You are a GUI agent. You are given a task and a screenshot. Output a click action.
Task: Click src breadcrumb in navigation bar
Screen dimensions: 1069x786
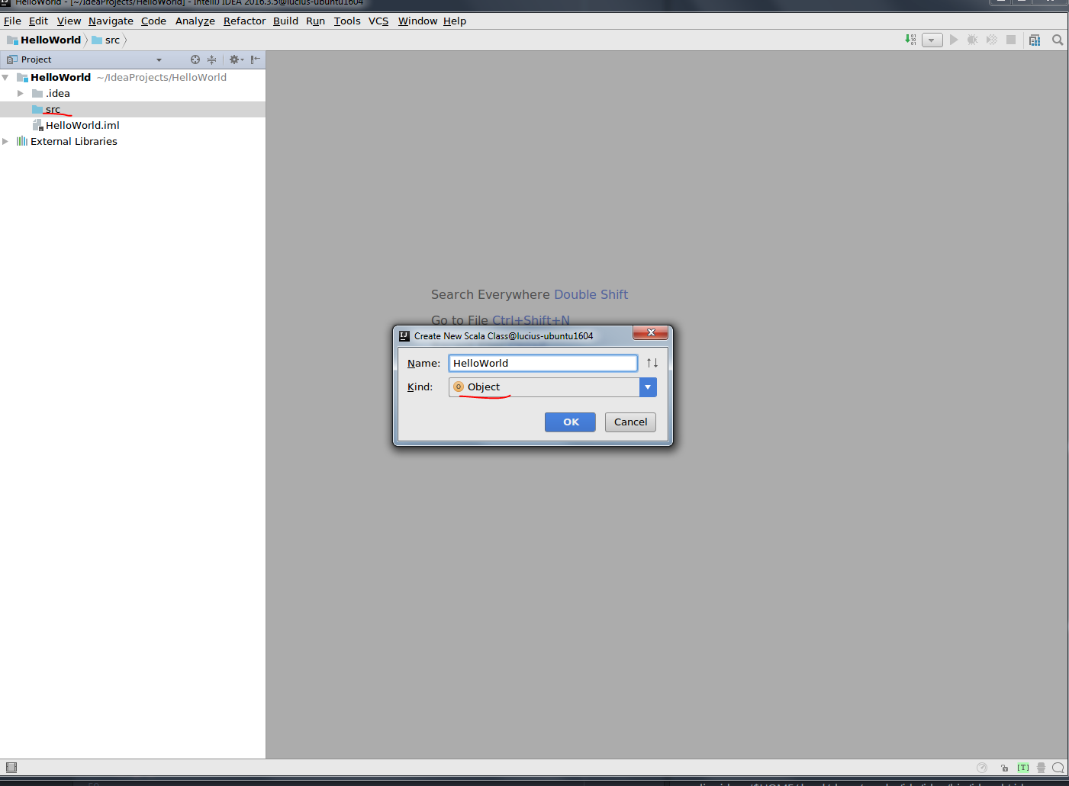[x=106, y=40]
